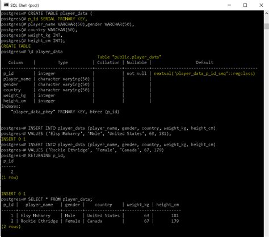Click the 'weight_kg' header in the SELECT result
The height and width of the screenshot is (237, 269).
point(138,205)
